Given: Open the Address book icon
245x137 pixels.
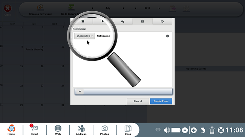Looking at the screenshot, I should click(81, 130).
